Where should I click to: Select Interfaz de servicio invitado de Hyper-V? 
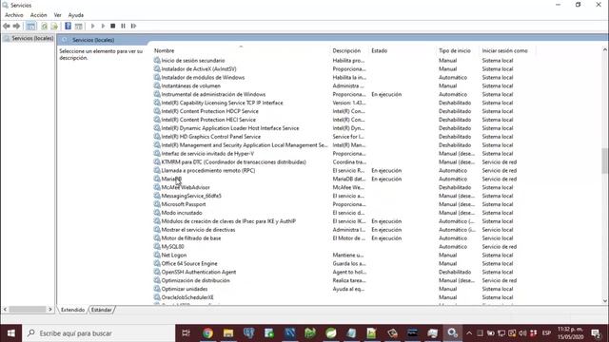(207, 154)
